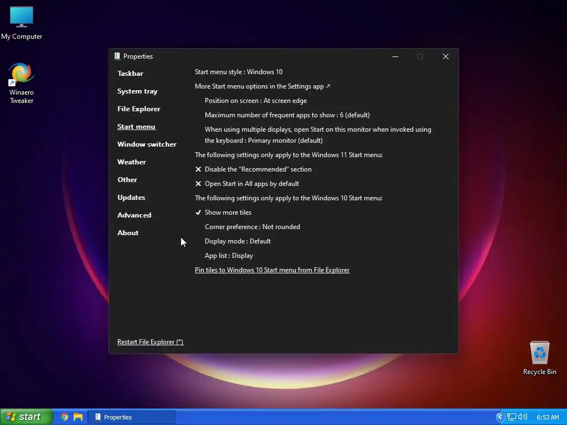Image resolution: width=567 pixels, height=425 pixels.
Task: Open the Window switcher section
Action: [x=147, y=144]
